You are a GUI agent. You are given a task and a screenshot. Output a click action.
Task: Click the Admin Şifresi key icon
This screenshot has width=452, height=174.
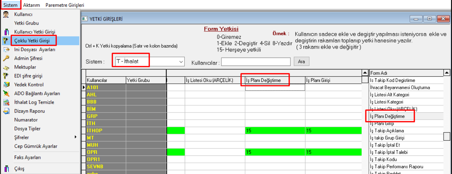pyautogui.click(x=6, y=58)
